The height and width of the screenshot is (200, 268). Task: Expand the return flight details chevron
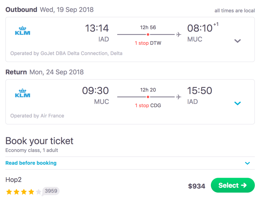237,103
